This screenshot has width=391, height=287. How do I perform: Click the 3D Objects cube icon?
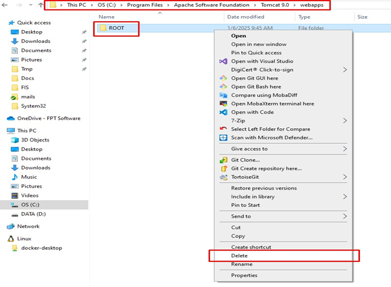click(x=14, y=140)
